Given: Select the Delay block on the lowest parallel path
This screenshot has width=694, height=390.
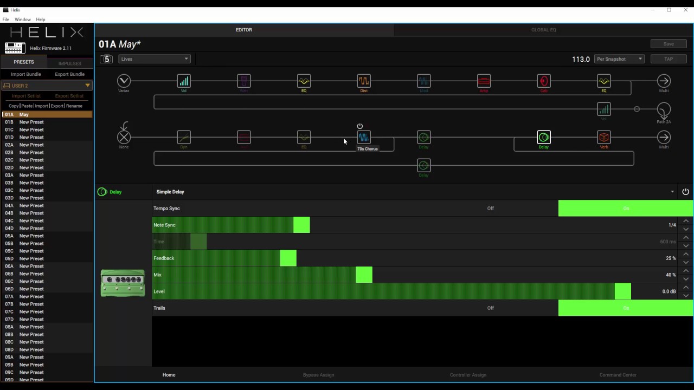Looking at the screenshot, I should (424, 165).
